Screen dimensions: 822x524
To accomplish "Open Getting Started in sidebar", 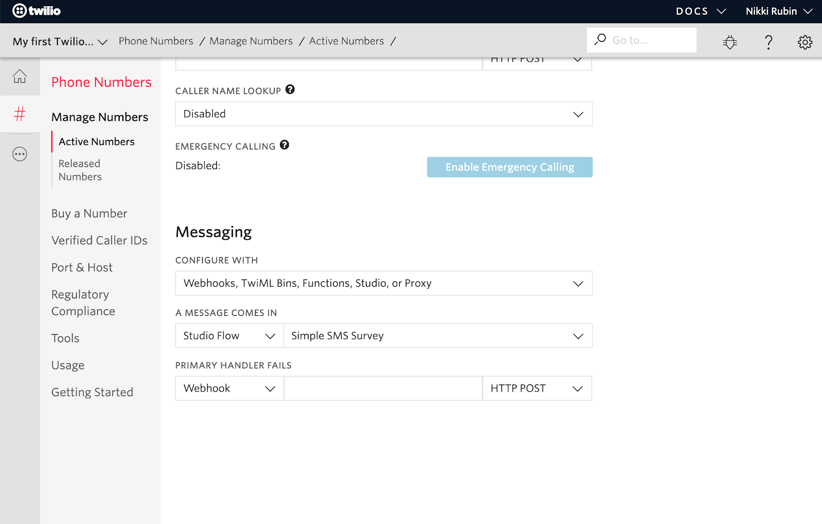I will click(92, 392).
